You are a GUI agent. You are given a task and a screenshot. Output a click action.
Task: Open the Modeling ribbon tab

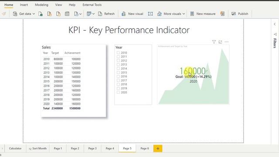(41, 5)
